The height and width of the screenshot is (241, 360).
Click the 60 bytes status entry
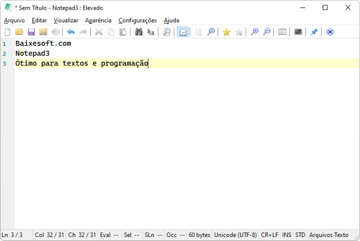point(199,235)
